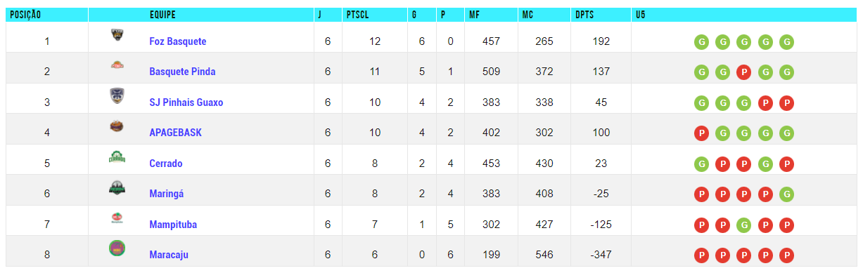Screen dimensions: 863x273
Task: Click the green G badge in Maringá row
Action: (x=787, y=194)
